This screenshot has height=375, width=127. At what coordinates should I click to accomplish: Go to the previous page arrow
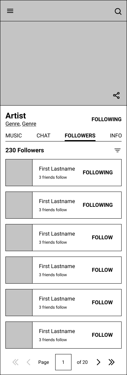[28, 362]
